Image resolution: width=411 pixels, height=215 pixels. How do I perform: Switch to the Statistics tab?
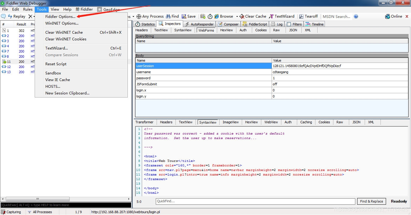point(145,24)
